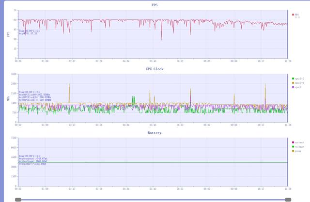Image resolution: width=310 pixels, height=202 pixels.
Task: Click the FPS chart title
Action: 155,5
